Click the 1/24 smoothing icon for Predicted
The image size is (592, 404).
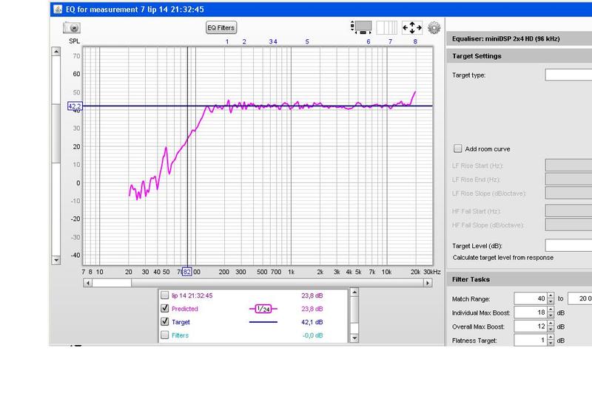(x=262, y=308)
